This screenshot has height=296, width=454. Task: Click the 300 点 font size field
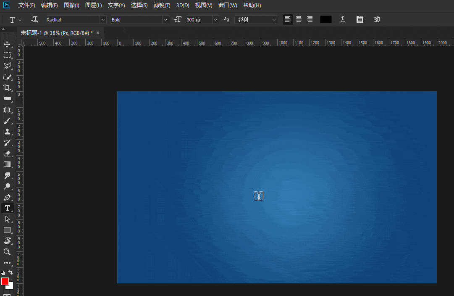click(x=199, y=20)
